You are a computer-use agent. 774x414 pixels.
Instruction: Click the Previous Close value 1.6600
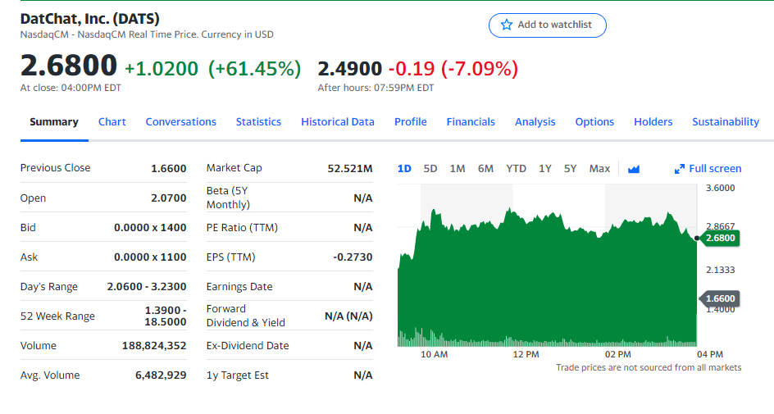[169, 168]
